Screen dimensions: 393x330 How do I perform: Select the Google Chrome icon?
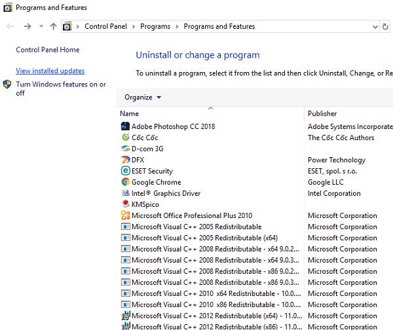[126, 182]
